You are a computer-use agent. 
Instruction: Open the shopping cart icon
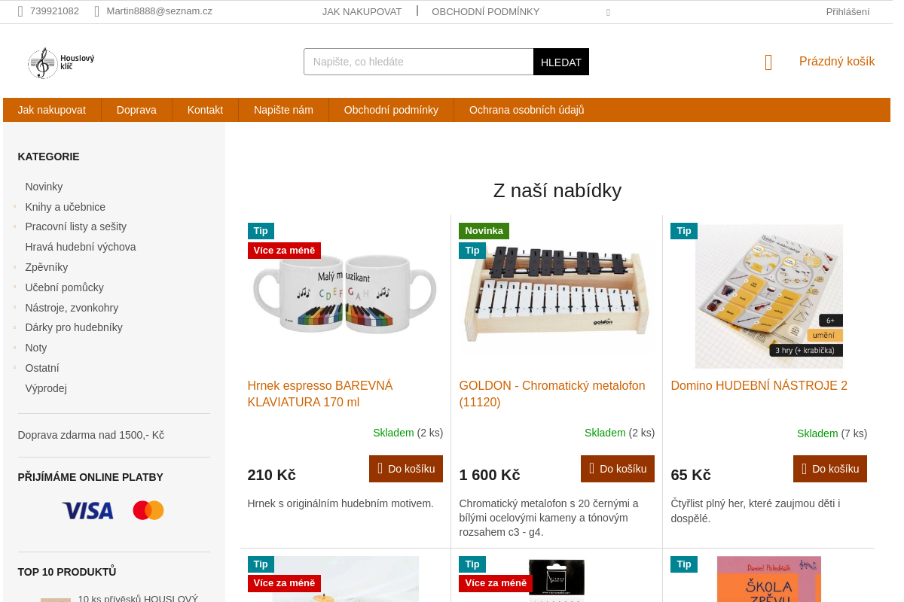pyautogui.click(x=768, y=62)
